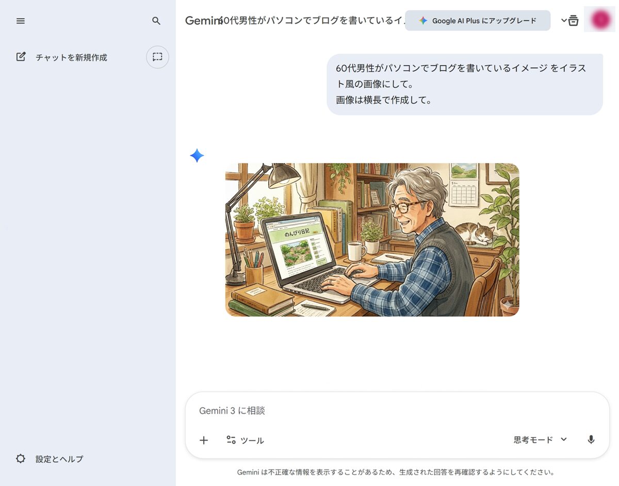
Task: Click the Google AI Plus にアップグレード button
Action: pyautogui.click(x=477, y=21)
